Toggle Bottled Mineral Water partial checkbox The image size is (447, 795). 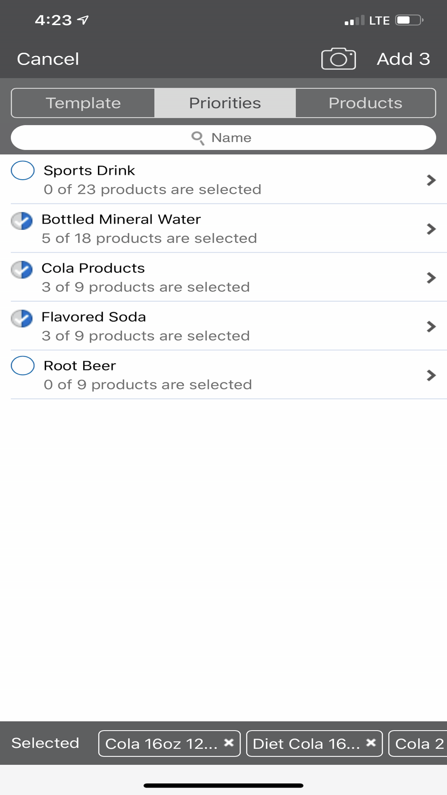pyautogui.click(x=22, y=220)
